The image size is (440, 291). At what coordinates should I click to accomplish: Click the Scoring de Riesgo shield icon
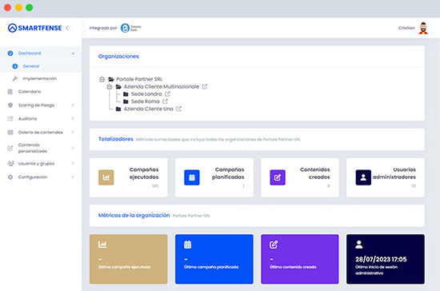coord(10,106)
